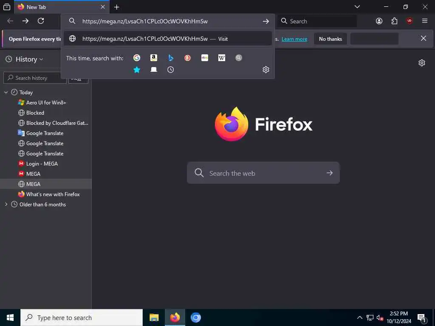Viewport: 435px width, 326px height.
Task: Click the gray magnifier search engine icon
Action: coord(239,58)
